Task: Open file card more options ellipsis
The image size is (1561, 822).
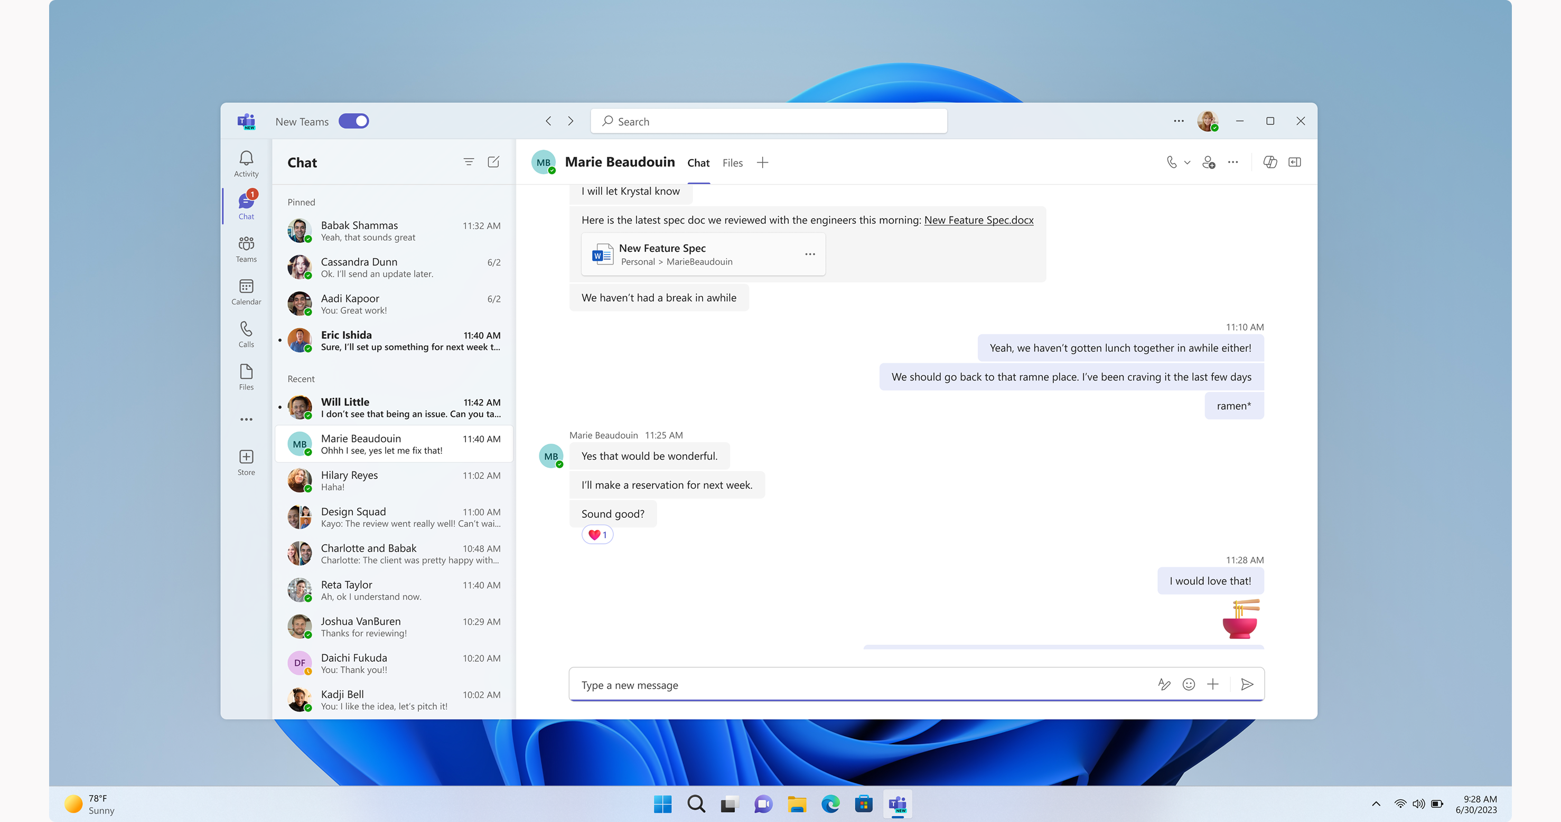Action: [x=810, y=254]
